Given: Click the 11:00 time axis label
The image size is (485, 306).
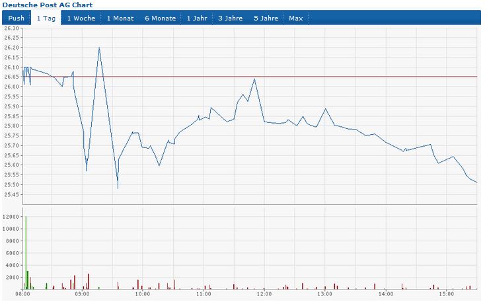Looking at the screenshot, I should [x=204, y=294].
